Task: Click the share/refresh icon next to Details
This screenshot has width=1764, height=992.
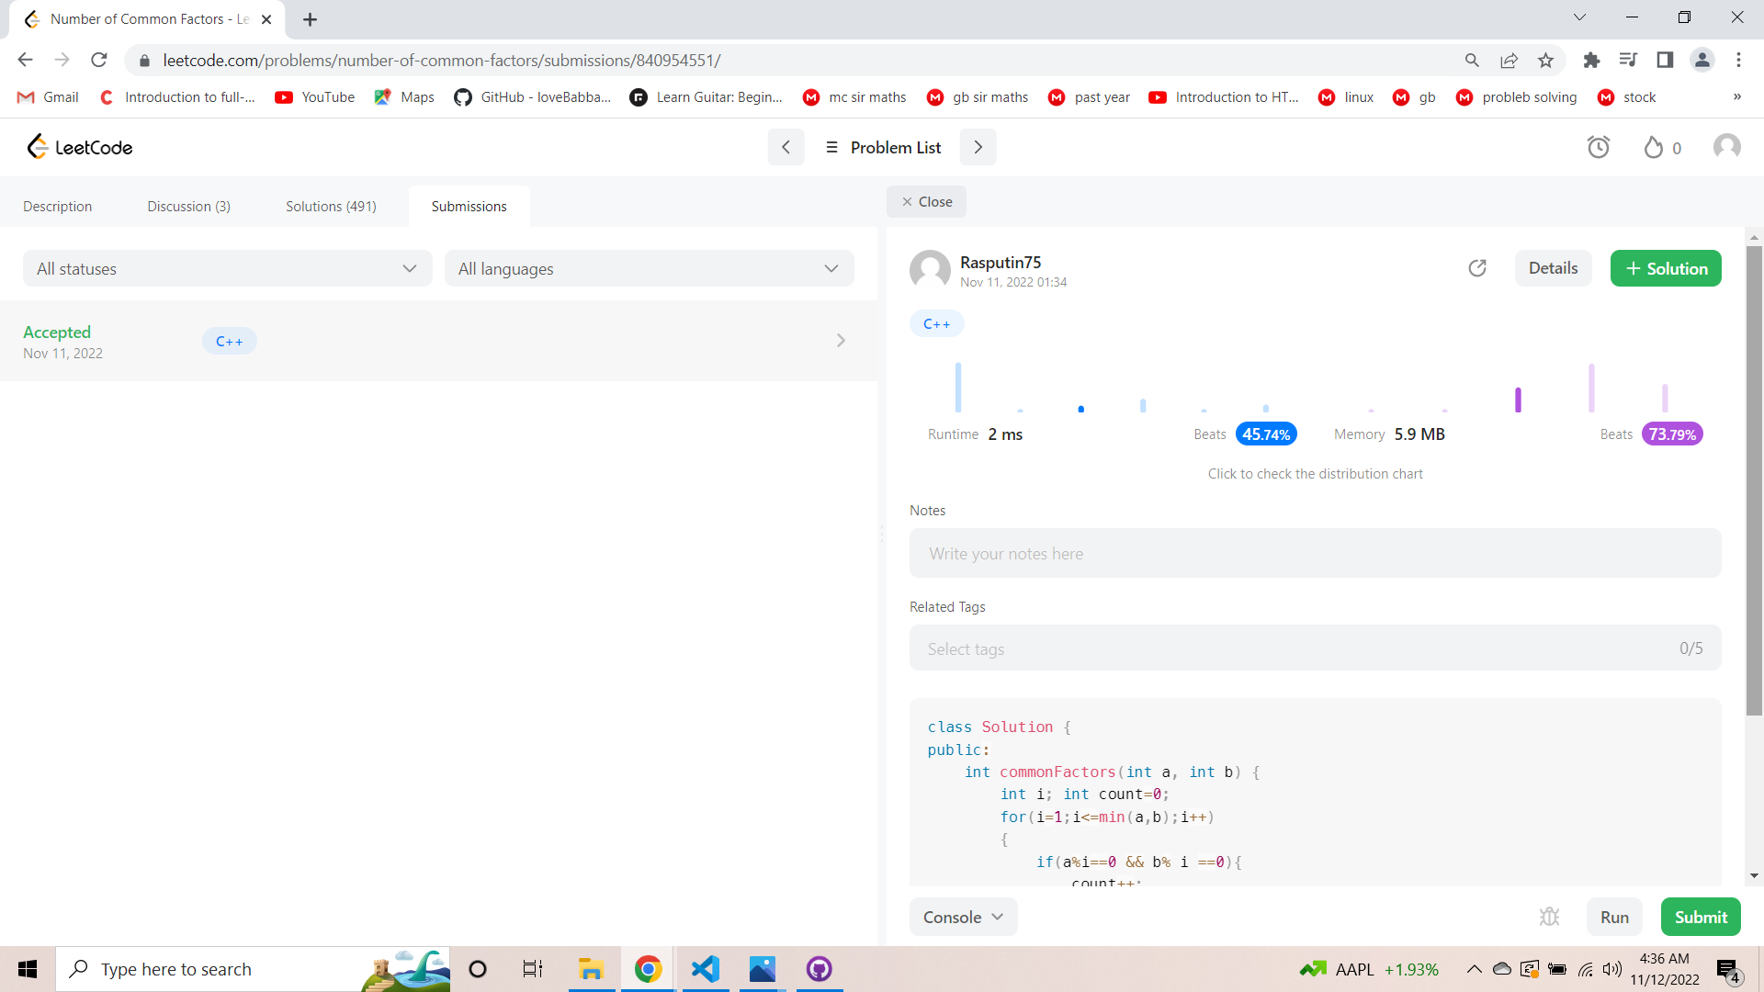Action: tap(1477, 268)
